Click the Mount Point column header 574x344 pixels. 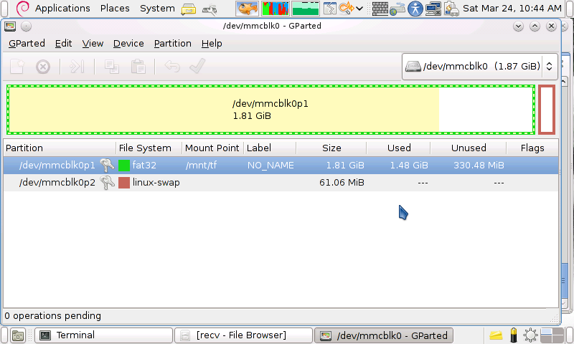pyautogui.click(x=212, y=148)
